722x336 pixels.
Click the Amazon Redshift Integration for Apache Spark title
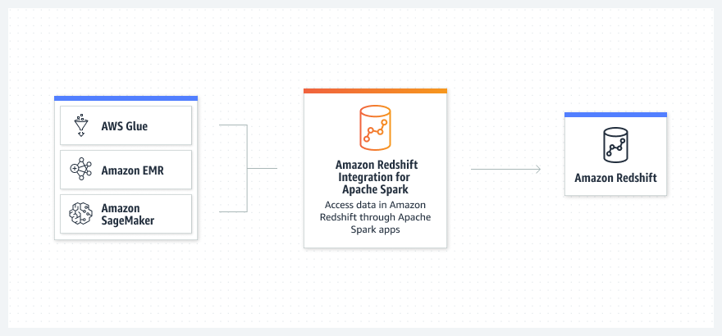(375, 177)
